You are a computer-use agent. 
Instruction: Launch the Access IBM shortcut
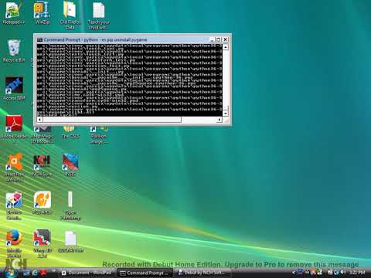[x=13, y=88]
